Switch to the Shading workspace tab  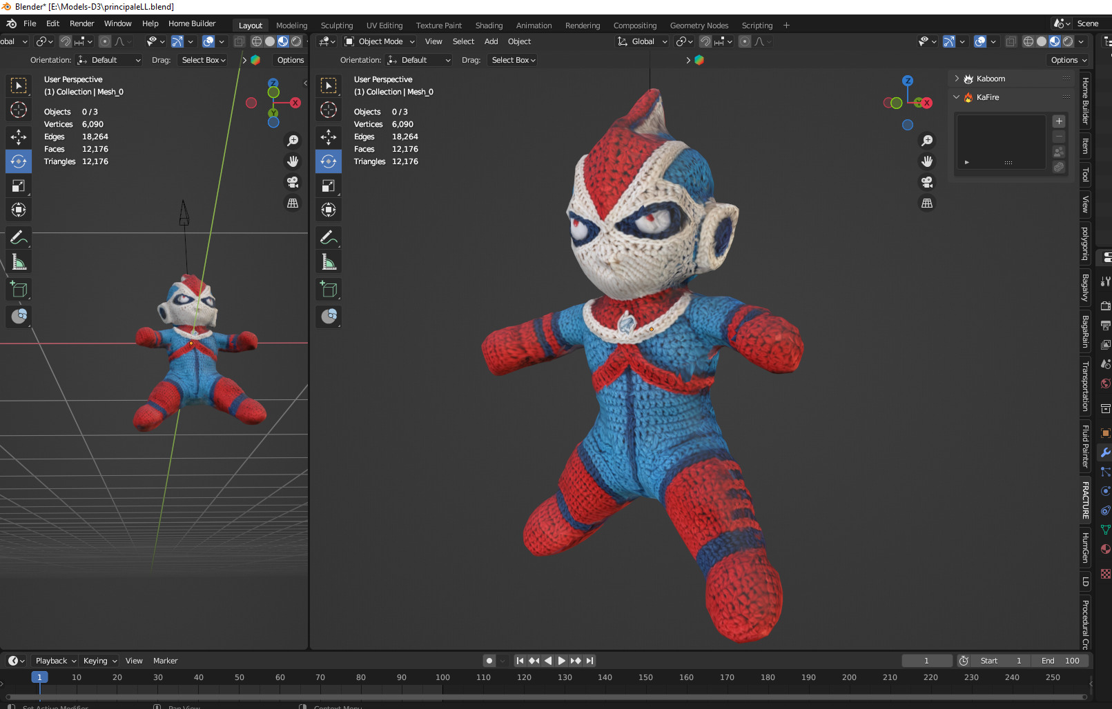[x=489, y=26]
